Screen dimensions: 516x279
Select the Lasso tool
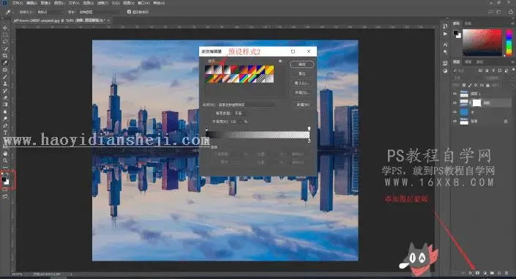tap(5, 42)
